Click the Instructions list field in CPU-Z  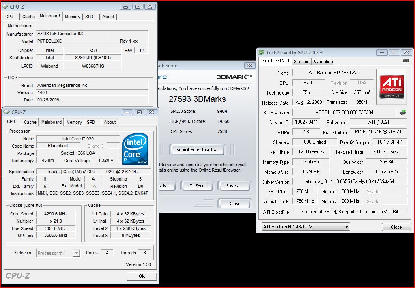pyautogui.click(x=93, y=193)
